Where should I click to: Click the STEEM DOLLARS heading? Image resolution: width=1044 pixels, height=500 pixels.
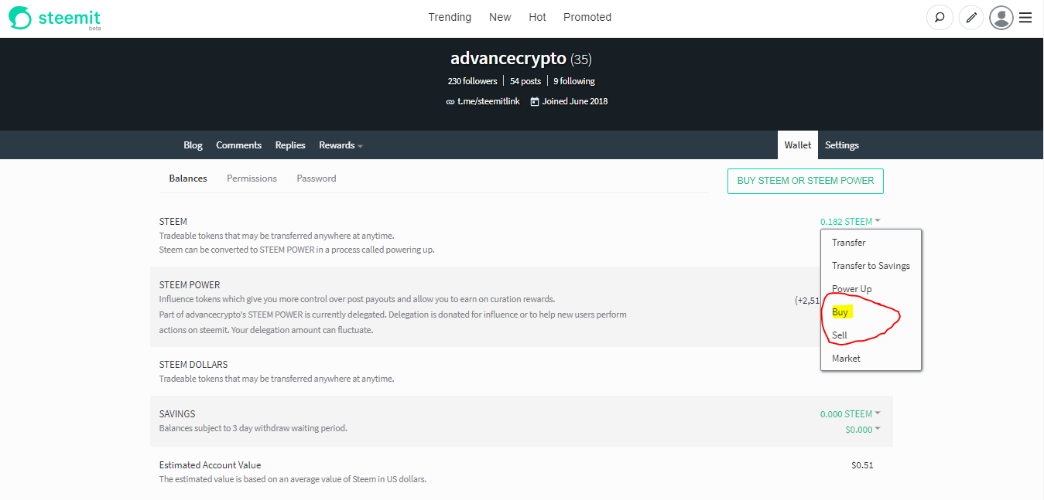click(x=193, y=365)
